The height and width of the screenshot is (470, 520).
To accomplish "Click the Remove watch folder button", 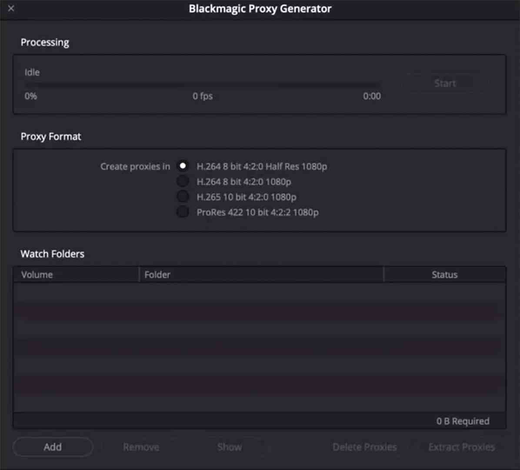I will point(141,446).
